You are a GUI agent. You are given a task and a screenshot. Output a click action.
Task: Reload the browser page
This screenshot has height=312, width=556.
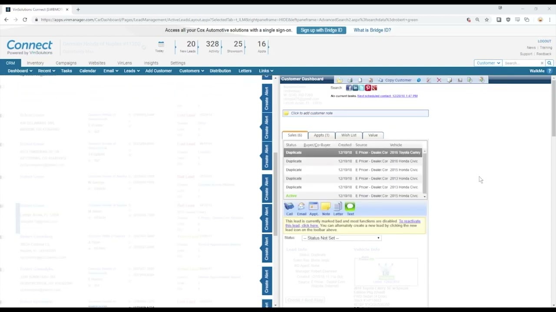tap(25, 19)
